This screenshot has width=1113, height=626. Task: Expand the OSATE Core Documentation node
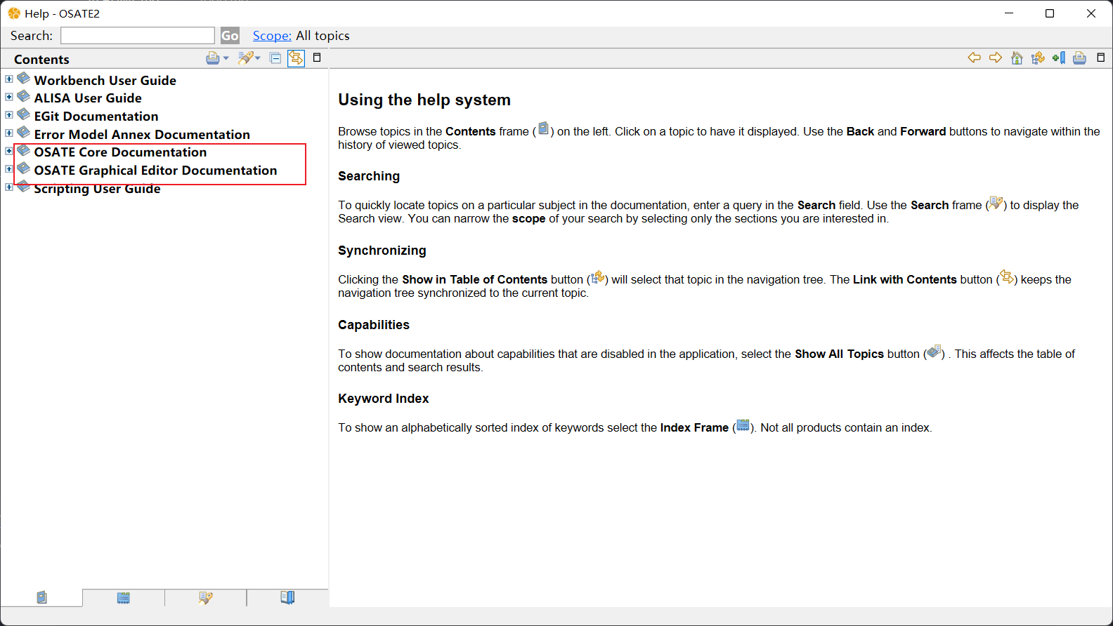(9, 151)
